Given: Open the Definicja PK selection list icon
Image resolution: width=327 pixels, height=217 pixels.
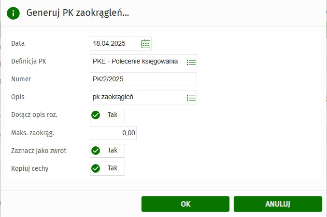Looking at the screenshot, I should point(191,62).
